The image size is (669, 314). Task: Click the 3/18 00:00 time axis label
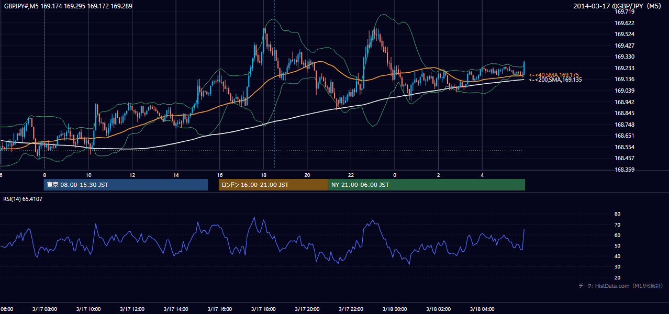coord(395,309)
